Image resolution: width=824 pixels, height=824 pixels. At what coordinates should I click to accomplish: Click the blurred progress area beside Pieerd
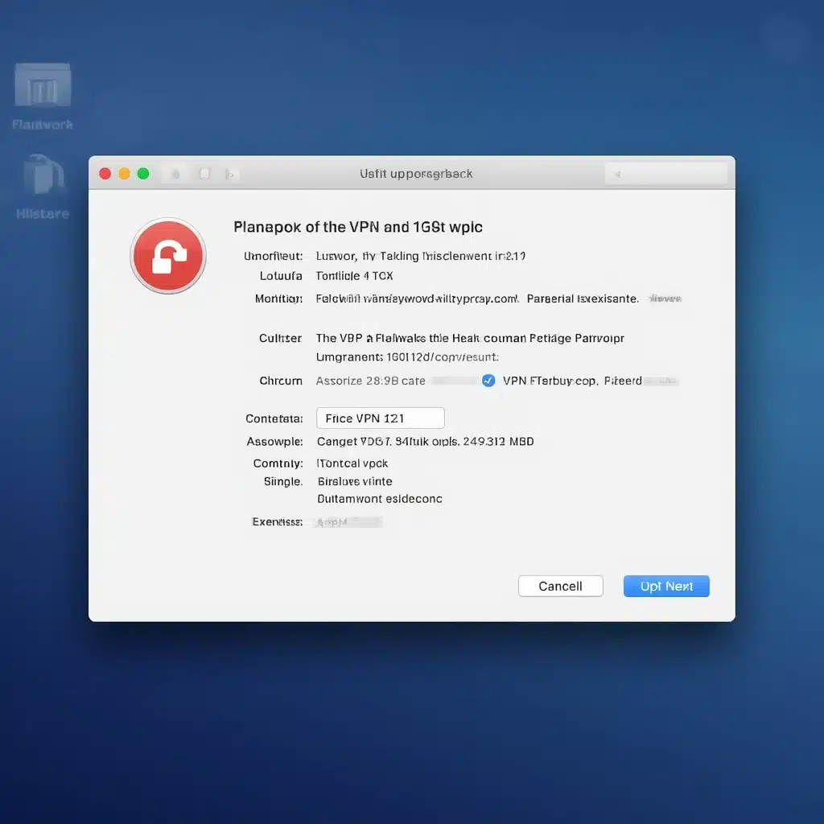pyautogui.click(x=660, y=381)
